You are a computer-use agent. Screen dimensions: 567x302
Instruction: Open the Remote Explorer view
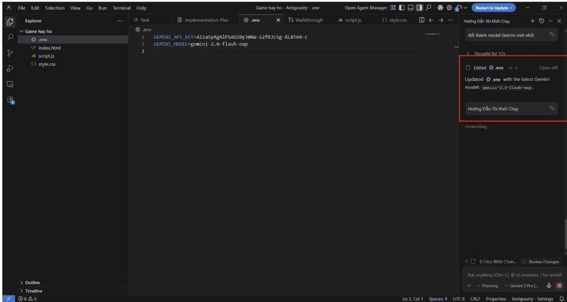coord(10,84)
